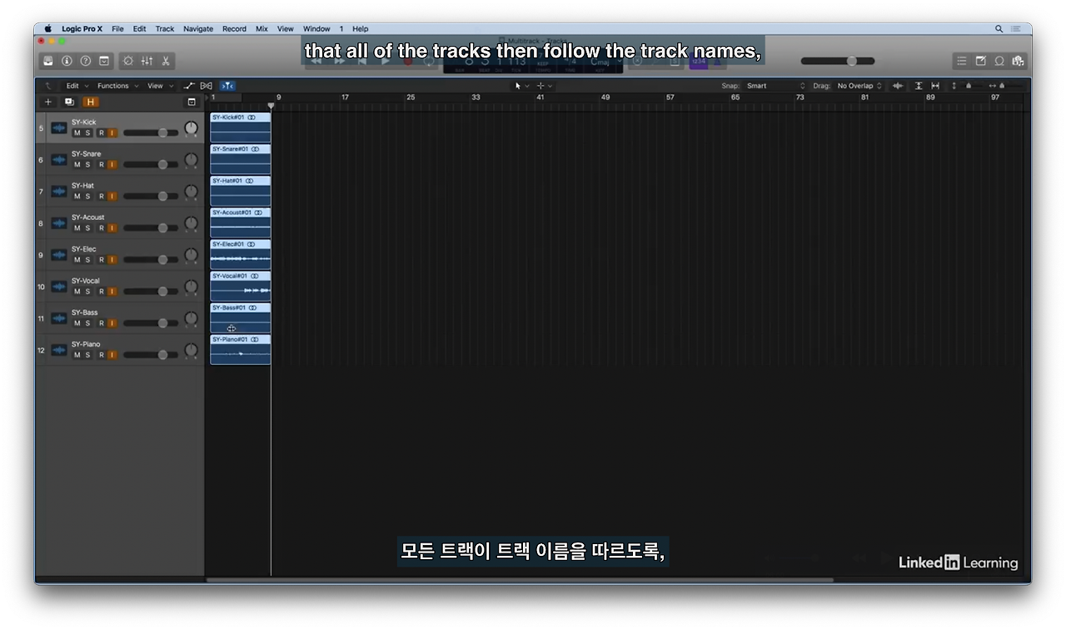Click the duplicate track icon
Image resolution: width=1066 pixels, height=630 pixels.
(69, 102)
